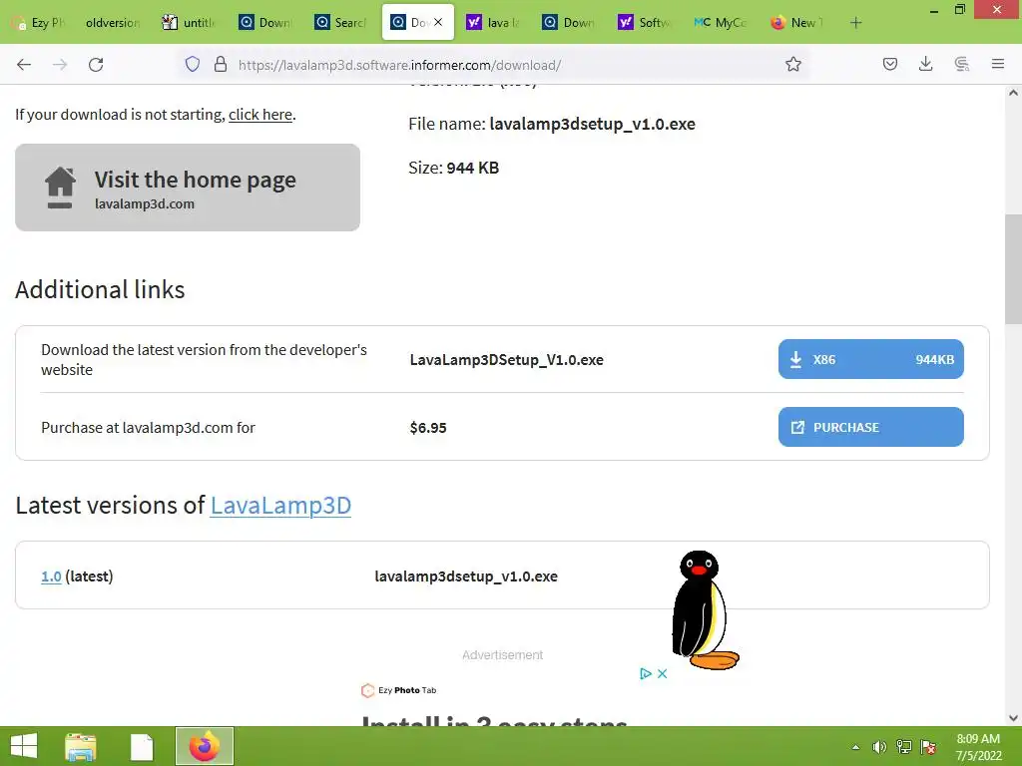Switch to the oldversion tab
This screenshot has width=1022, height=766.
(112, 23)
